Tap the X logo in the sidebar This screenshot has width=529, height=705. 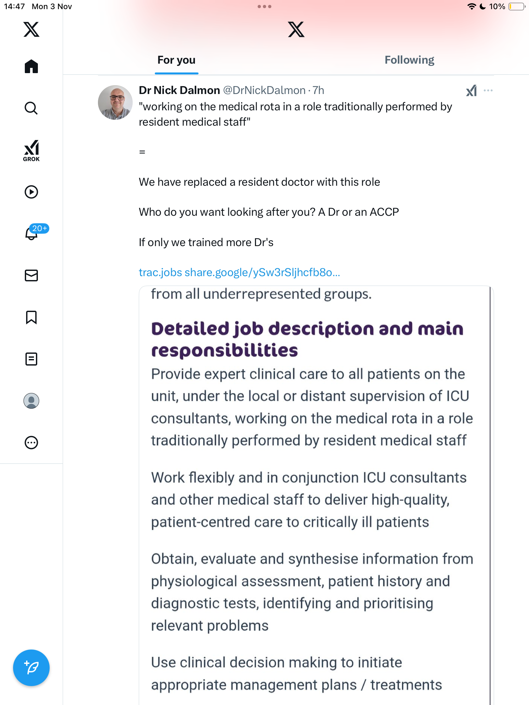tap(31, 29)
